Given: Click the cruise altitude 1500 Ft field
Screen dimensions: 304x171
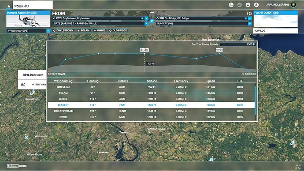Looking at the screenshot, I should 238,45.
